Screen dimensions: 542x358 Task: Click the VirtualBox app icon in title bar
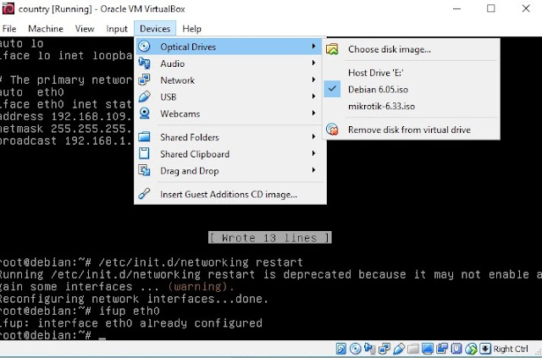8,8
